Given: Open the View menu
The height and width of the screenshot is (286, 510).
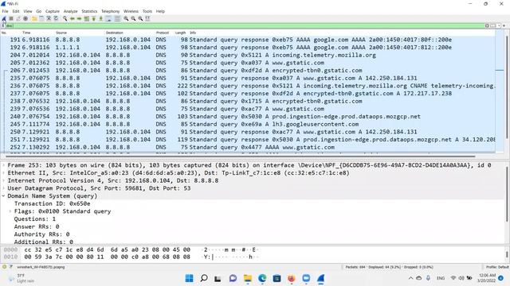Looking at the screenshot, I should (28, 11).
